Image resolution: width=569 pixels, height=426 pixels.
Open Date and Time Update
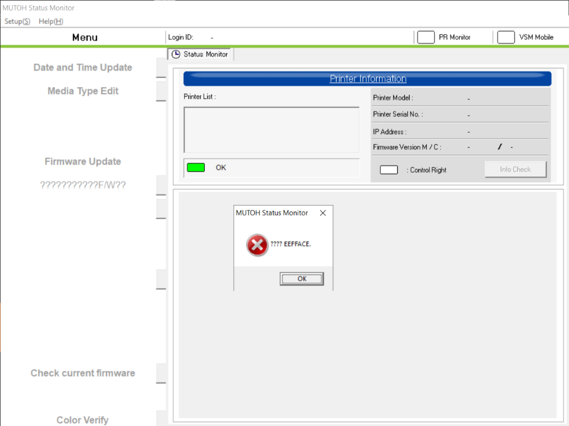tap(83, 68)
